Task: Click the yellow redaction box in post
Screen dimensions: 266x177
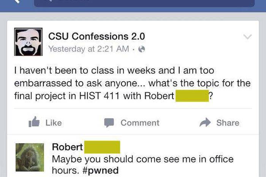Action: (191, 96)
